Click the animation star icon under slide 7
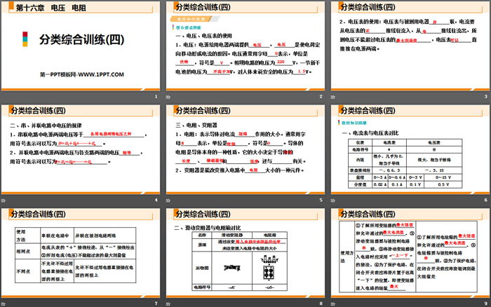 pos(4,303)
